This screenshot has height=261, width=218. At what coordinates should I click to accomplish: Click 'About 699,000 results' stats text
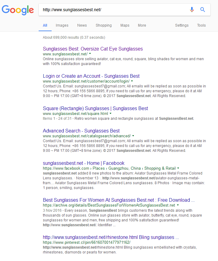(x=74, y=38)
